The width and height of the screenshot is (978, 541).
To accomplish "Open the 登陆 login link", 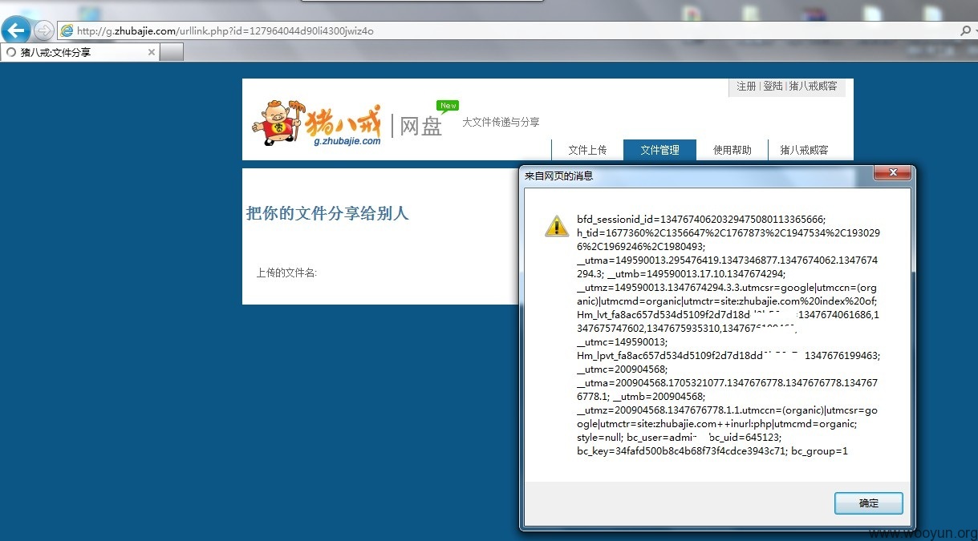I will [x=773, y=86].
